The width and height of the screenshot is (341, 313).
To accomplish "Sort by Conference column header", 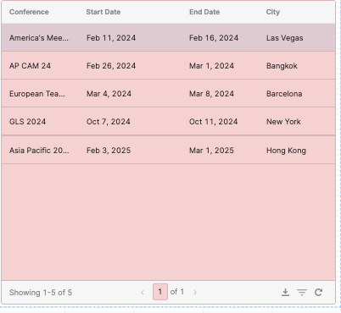I will [x=29, y=12].
